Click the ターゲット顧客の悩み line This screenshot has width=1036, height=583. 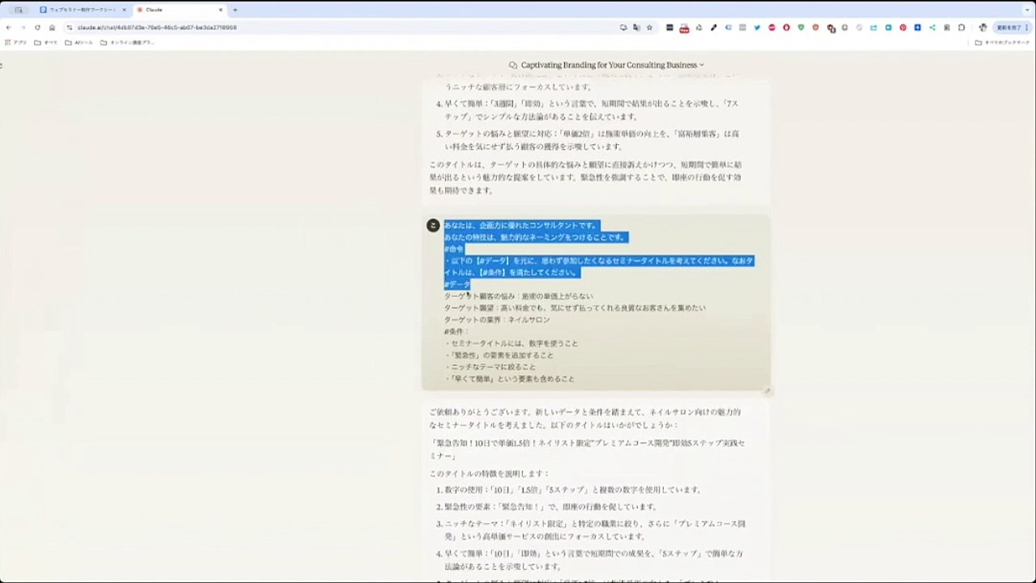click(518, 296)
